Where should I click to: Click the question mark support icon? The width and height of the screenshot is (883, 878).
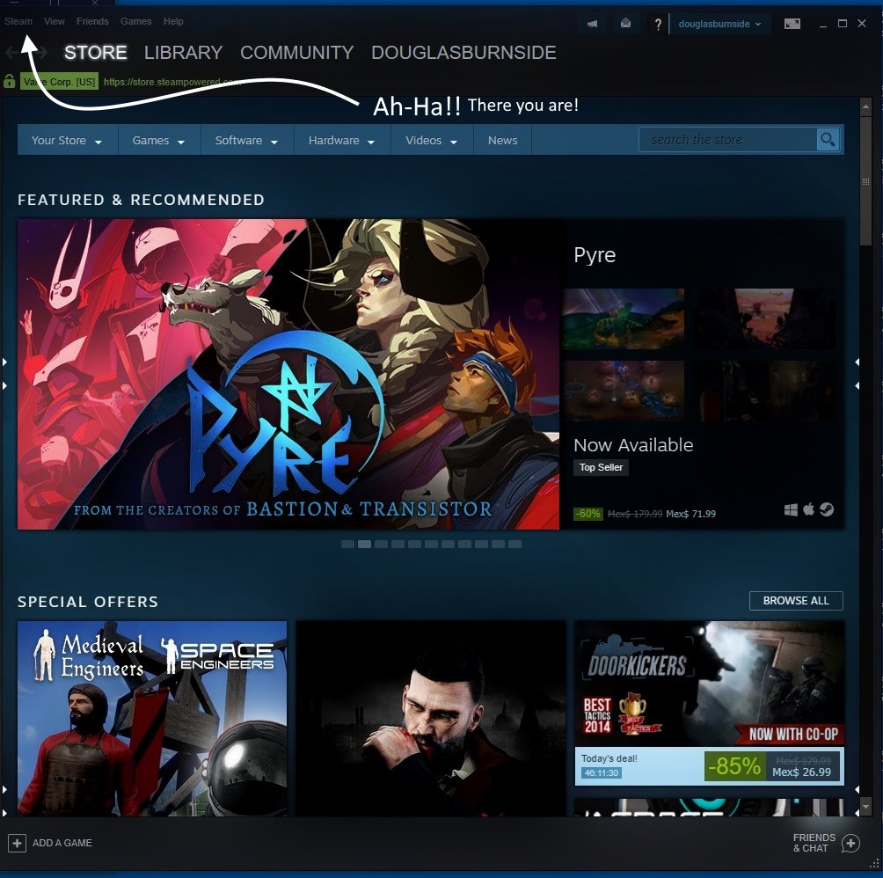pyautogui.click(x=658, y=25)
